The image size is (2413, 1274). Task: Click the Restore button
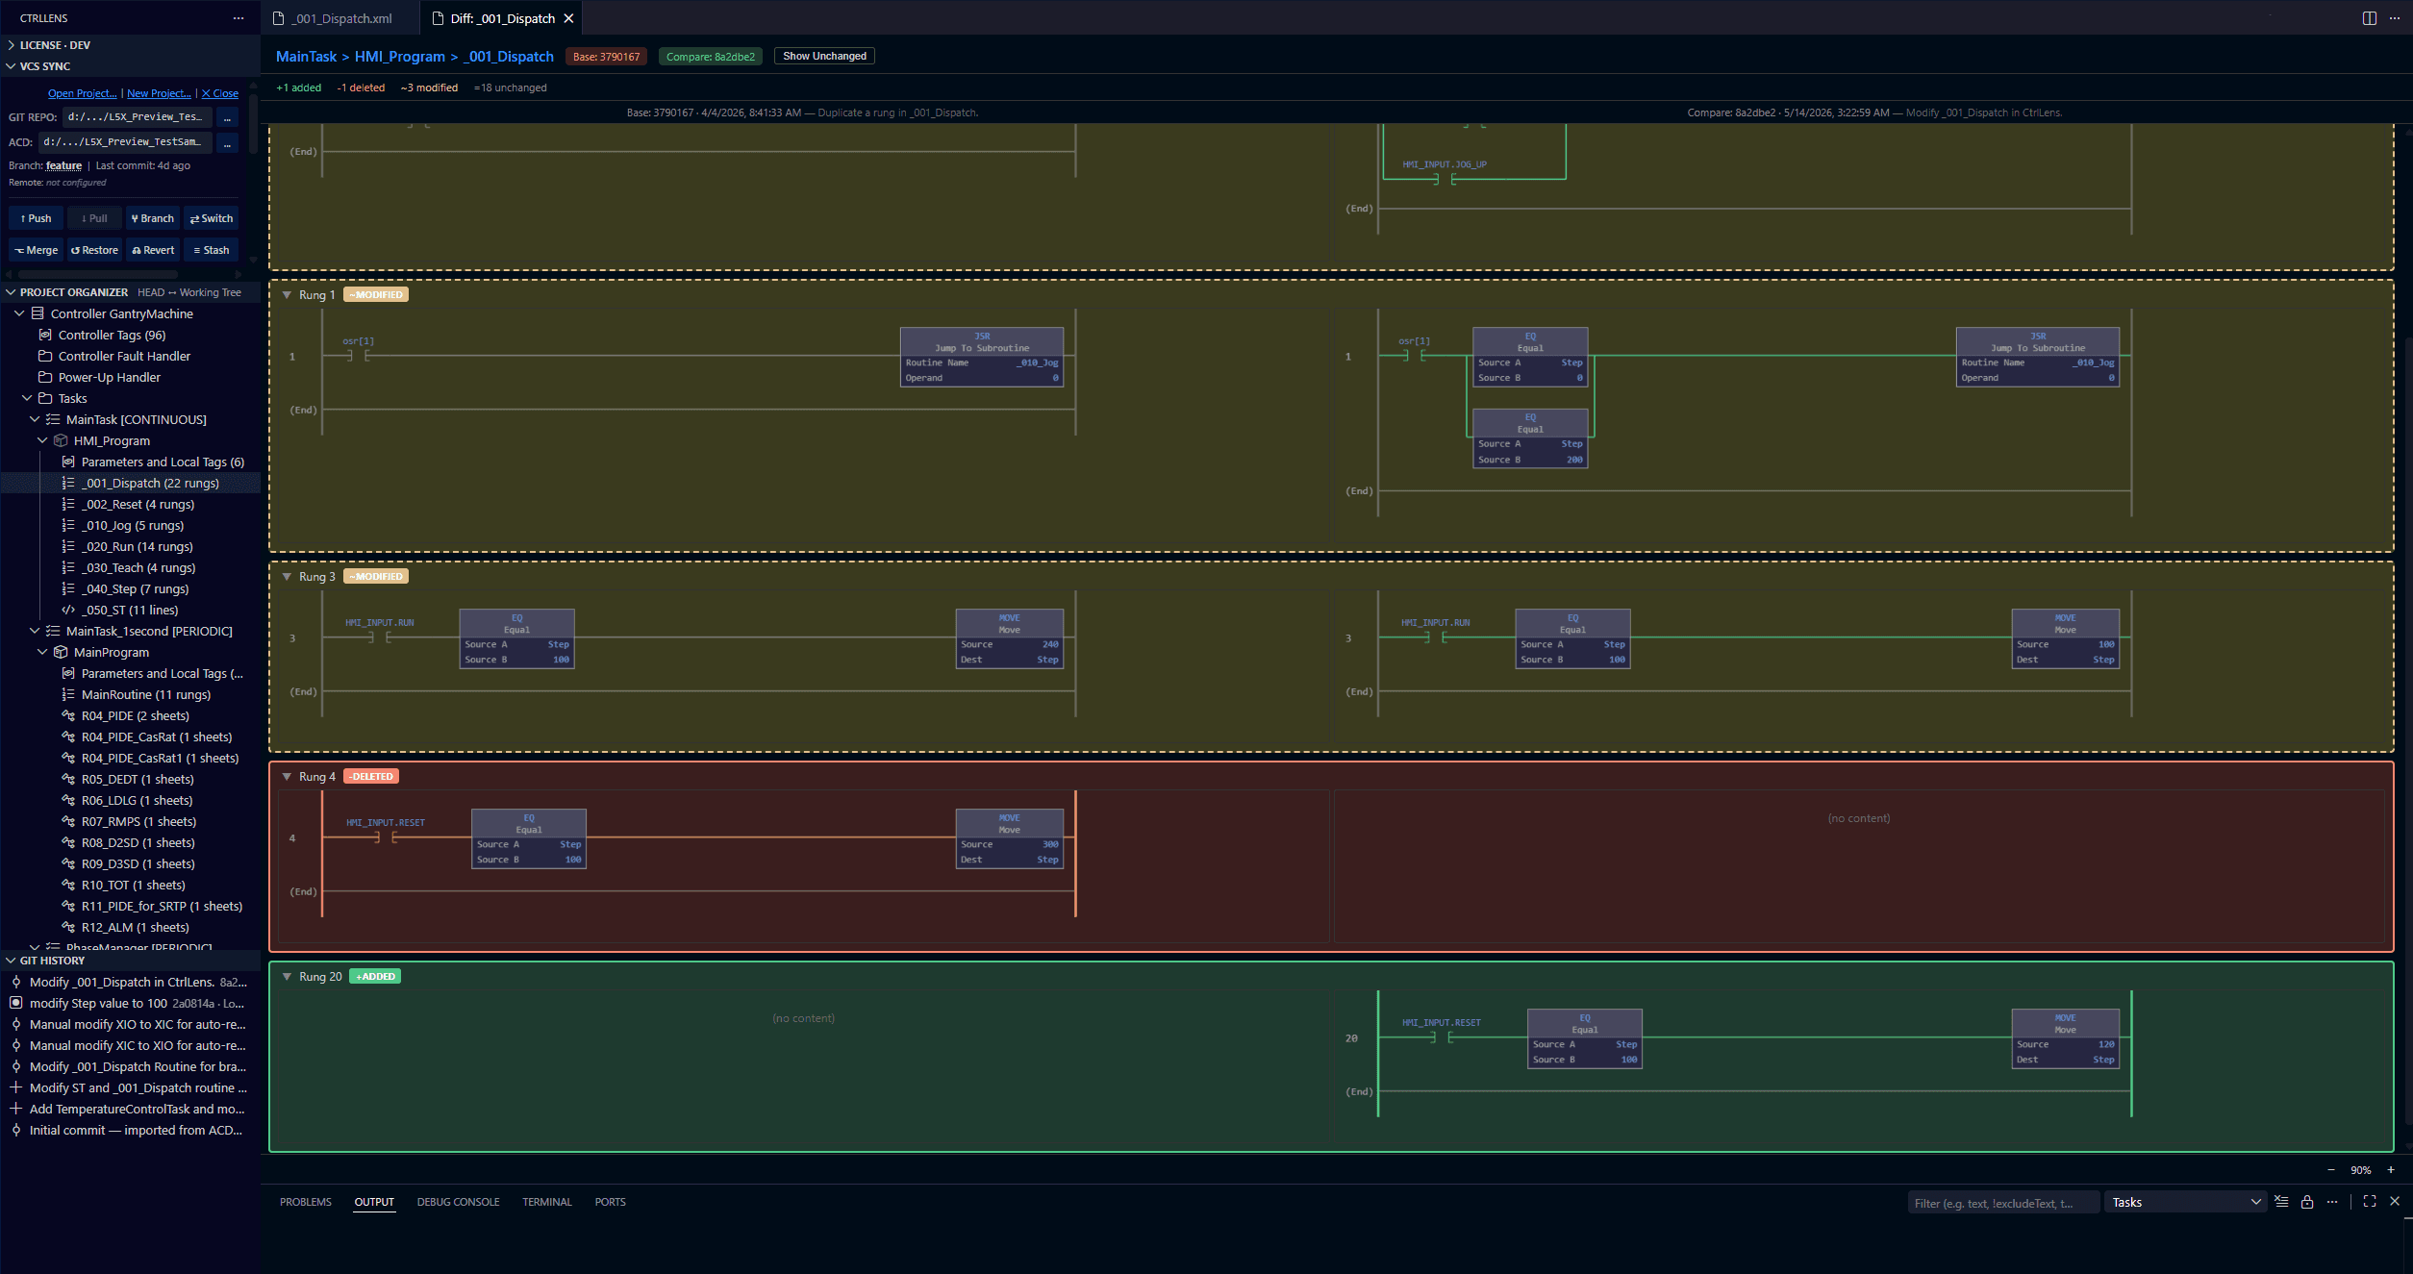[x=94, y=250]
